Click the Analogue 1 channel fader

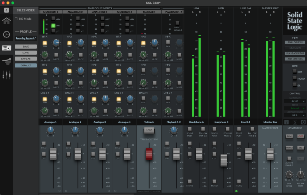(53, 154)
